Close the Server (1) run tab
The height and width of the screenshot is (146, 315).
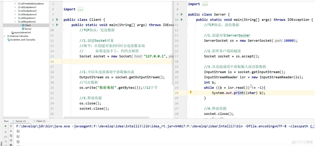point(28,121)
